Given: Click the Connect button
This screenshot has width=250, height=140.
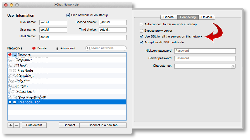Looking at the screenshot, I should click(x=69, y=125).
